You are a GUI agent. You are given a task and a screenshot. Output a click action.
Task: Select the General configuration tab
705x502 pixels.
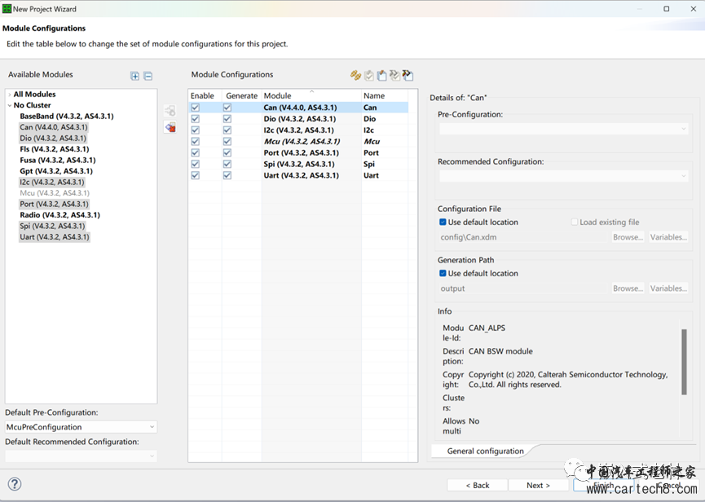tap(485, 451)
